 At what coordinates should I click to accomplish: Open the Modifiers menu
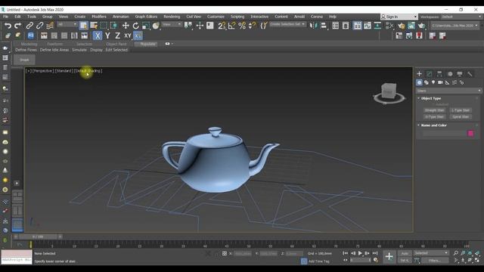[99, 17]
